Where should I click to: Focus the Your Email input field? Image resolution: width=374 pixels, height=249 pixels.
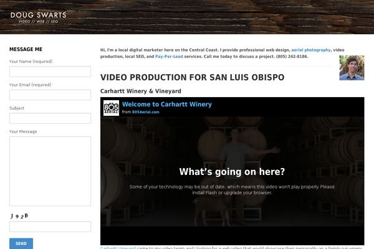click(x=50, y=95)
